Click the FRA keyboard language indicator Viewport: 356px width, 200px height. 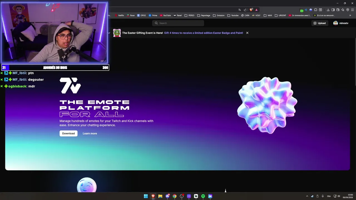click(329, 196)
